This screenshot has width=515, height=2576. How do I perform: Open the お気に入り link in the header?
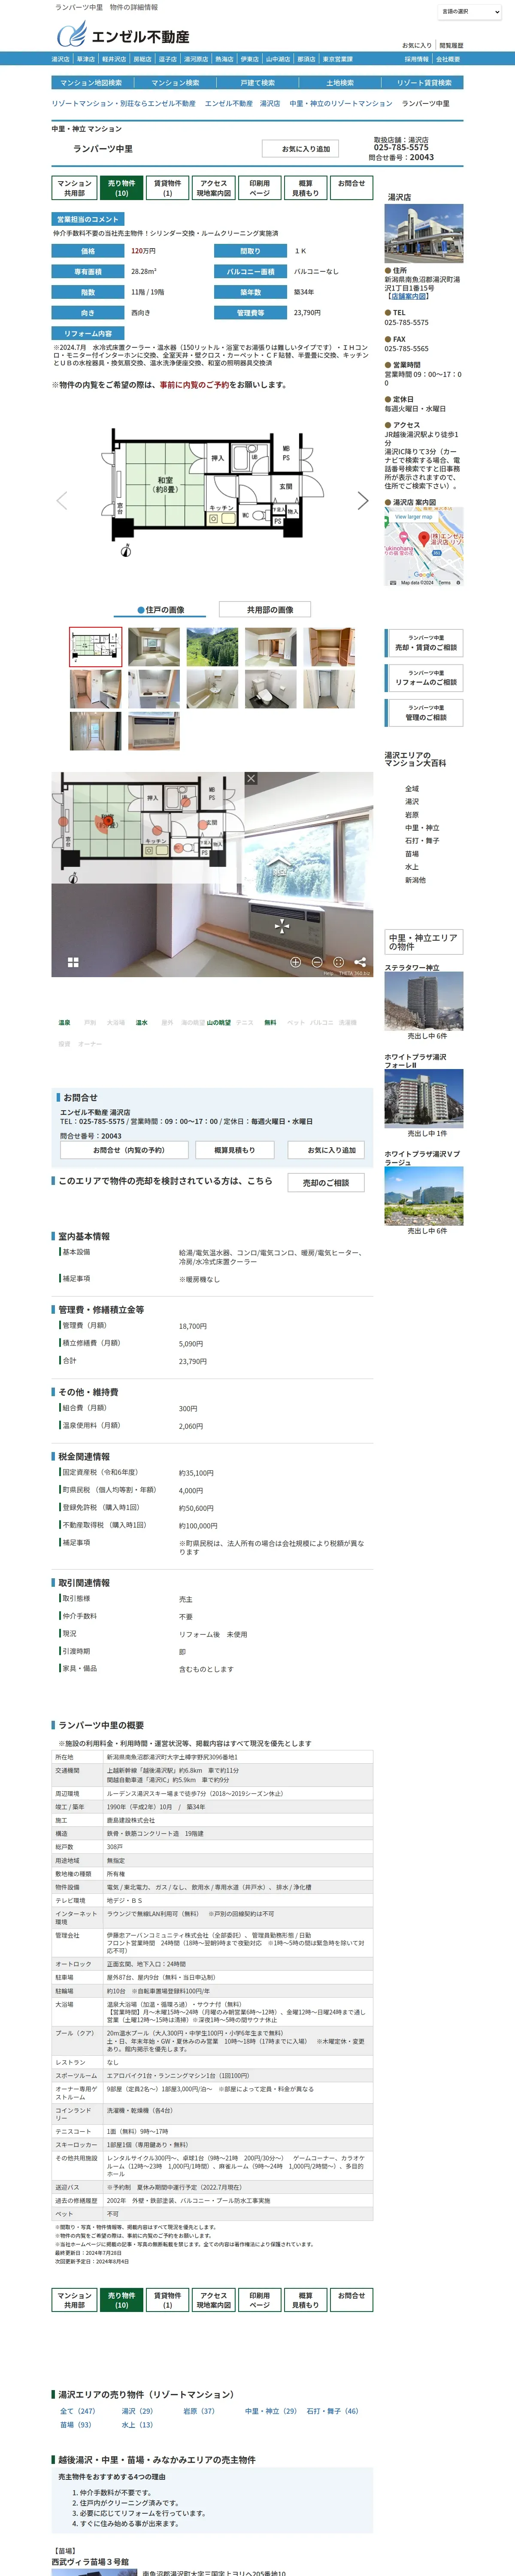417,45
